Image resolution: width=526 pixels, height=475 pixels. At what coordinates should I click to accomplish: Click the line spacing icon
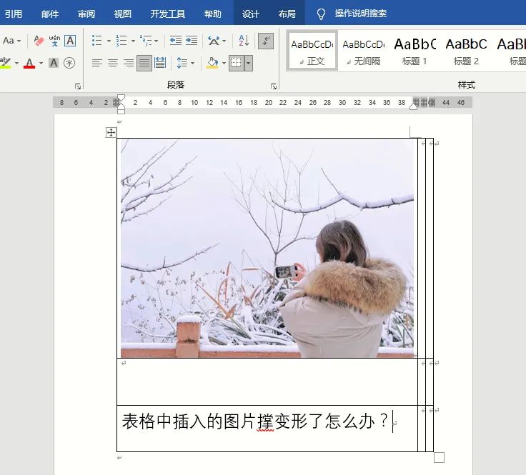click(x=182, y=63)
